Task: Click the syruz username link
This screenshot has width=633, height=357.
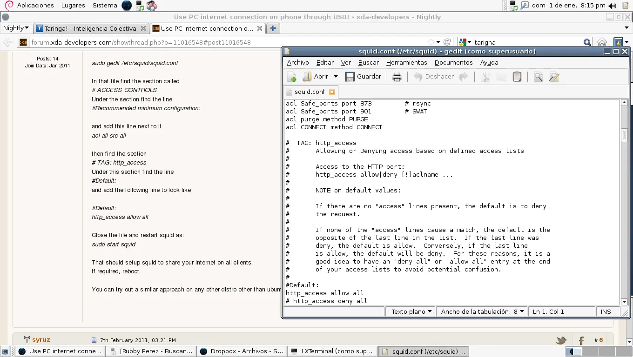Action: tap(41, 340)
